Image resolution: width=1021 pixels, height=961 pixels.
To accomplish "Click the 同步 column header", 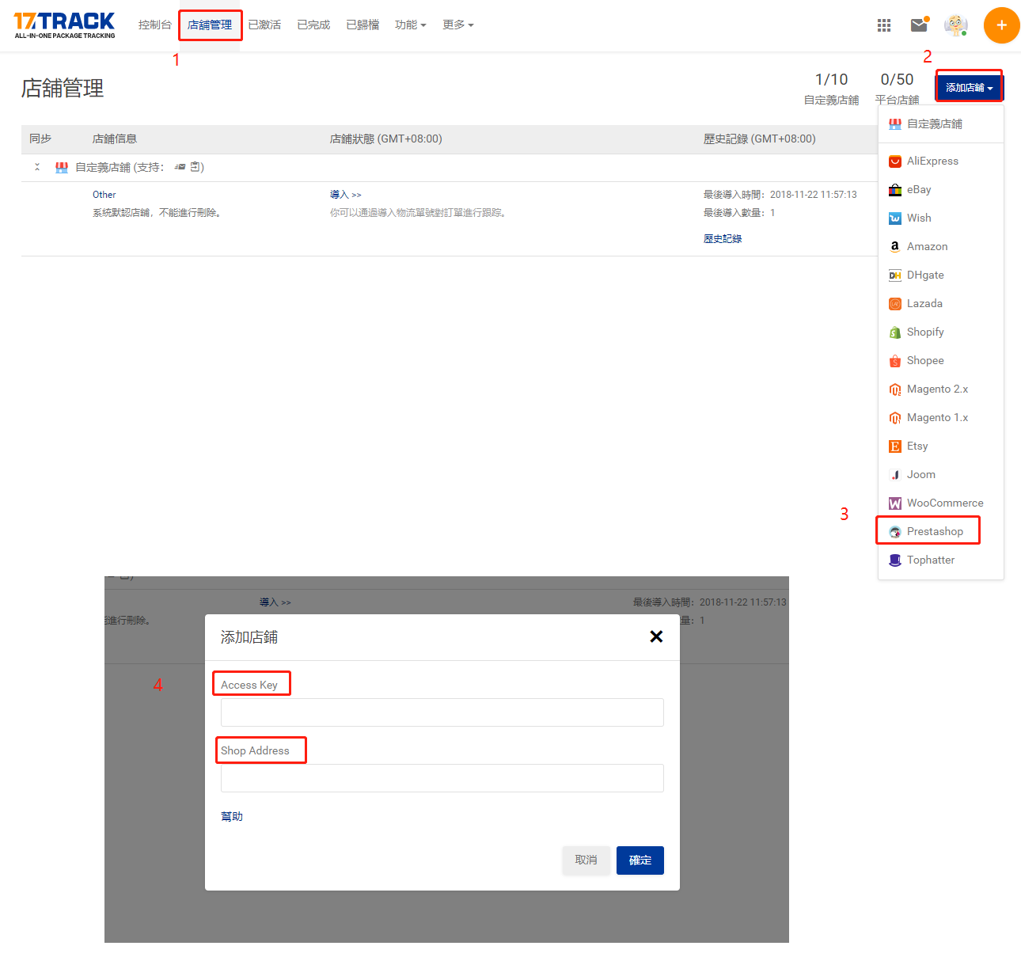I will [x=40, y=139].
